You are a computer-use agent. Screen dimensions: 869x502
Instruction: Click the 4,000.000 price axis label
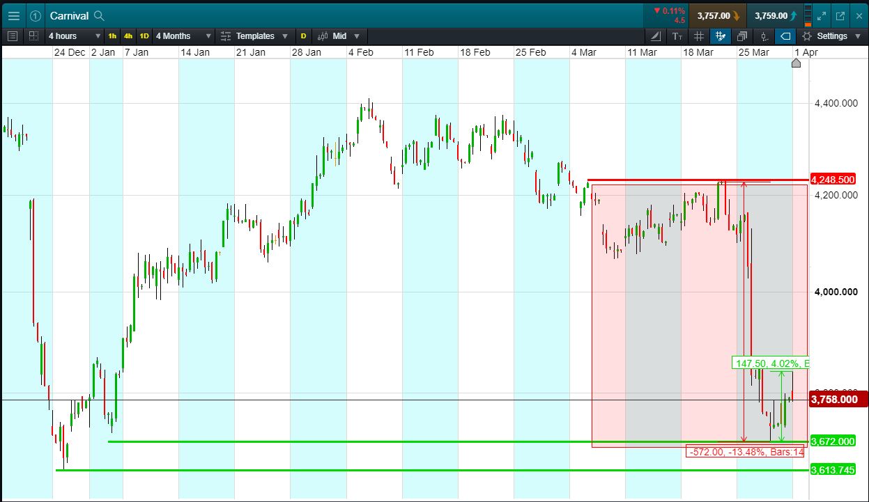836,292
